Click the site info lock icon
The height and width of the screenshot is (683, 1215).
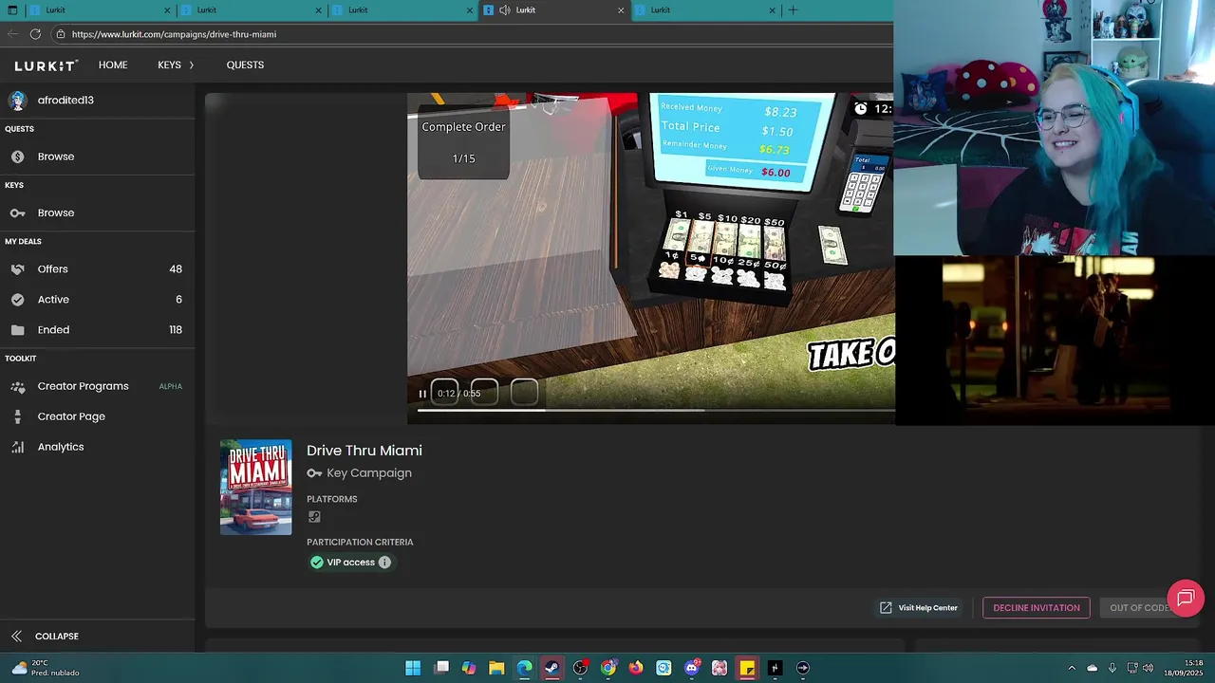61,34
